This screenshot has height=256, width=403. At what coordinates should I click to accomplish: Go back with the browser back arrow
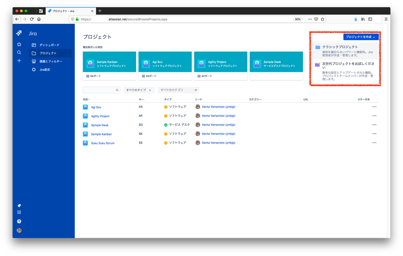[17, 19]
